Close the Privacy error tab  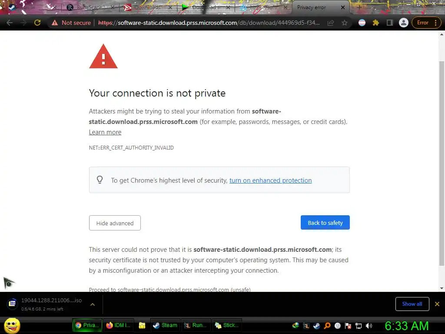[x=343, y=7]
